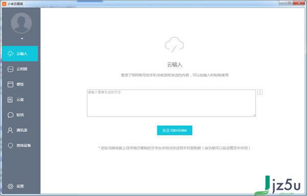Click the note icon beside 便签

pos(10,84)
